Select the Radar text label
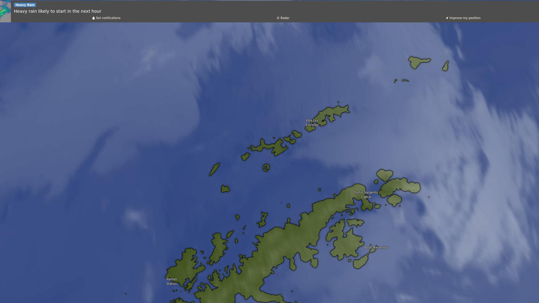This screenshot has height=303, width=539. click(x=285, y=18)
